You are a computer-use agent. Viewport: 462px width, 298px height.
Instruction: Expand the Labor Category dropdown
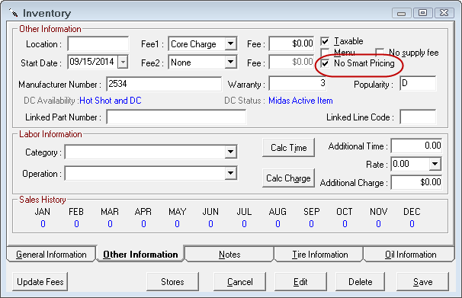[231, 152]
